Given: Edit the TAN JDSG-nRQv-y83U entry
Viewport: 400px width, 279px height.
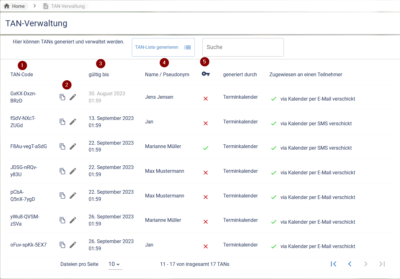Looking at the screenshot, I should [x=73, y=171].
